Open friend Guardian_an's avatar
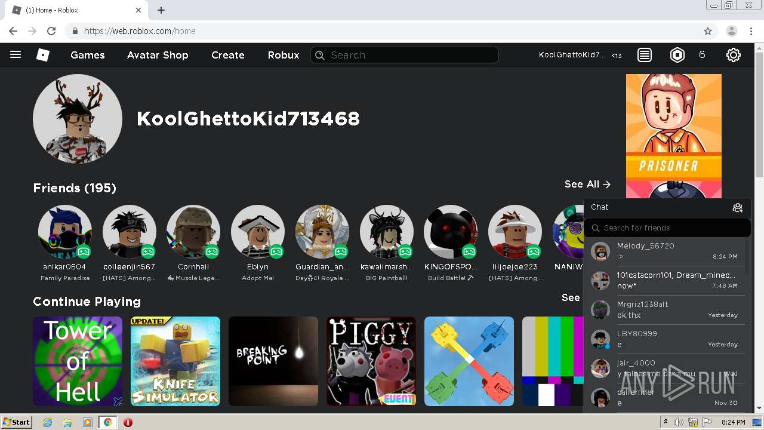 322,232
